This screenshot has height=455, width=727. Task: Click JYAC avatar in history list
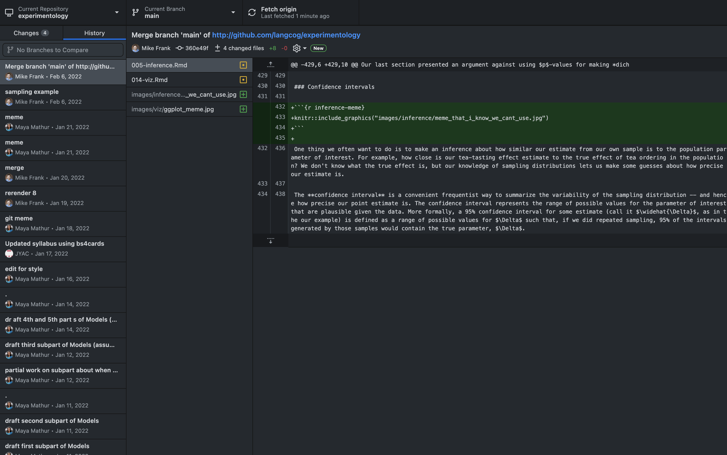click(x=9, y=254)
